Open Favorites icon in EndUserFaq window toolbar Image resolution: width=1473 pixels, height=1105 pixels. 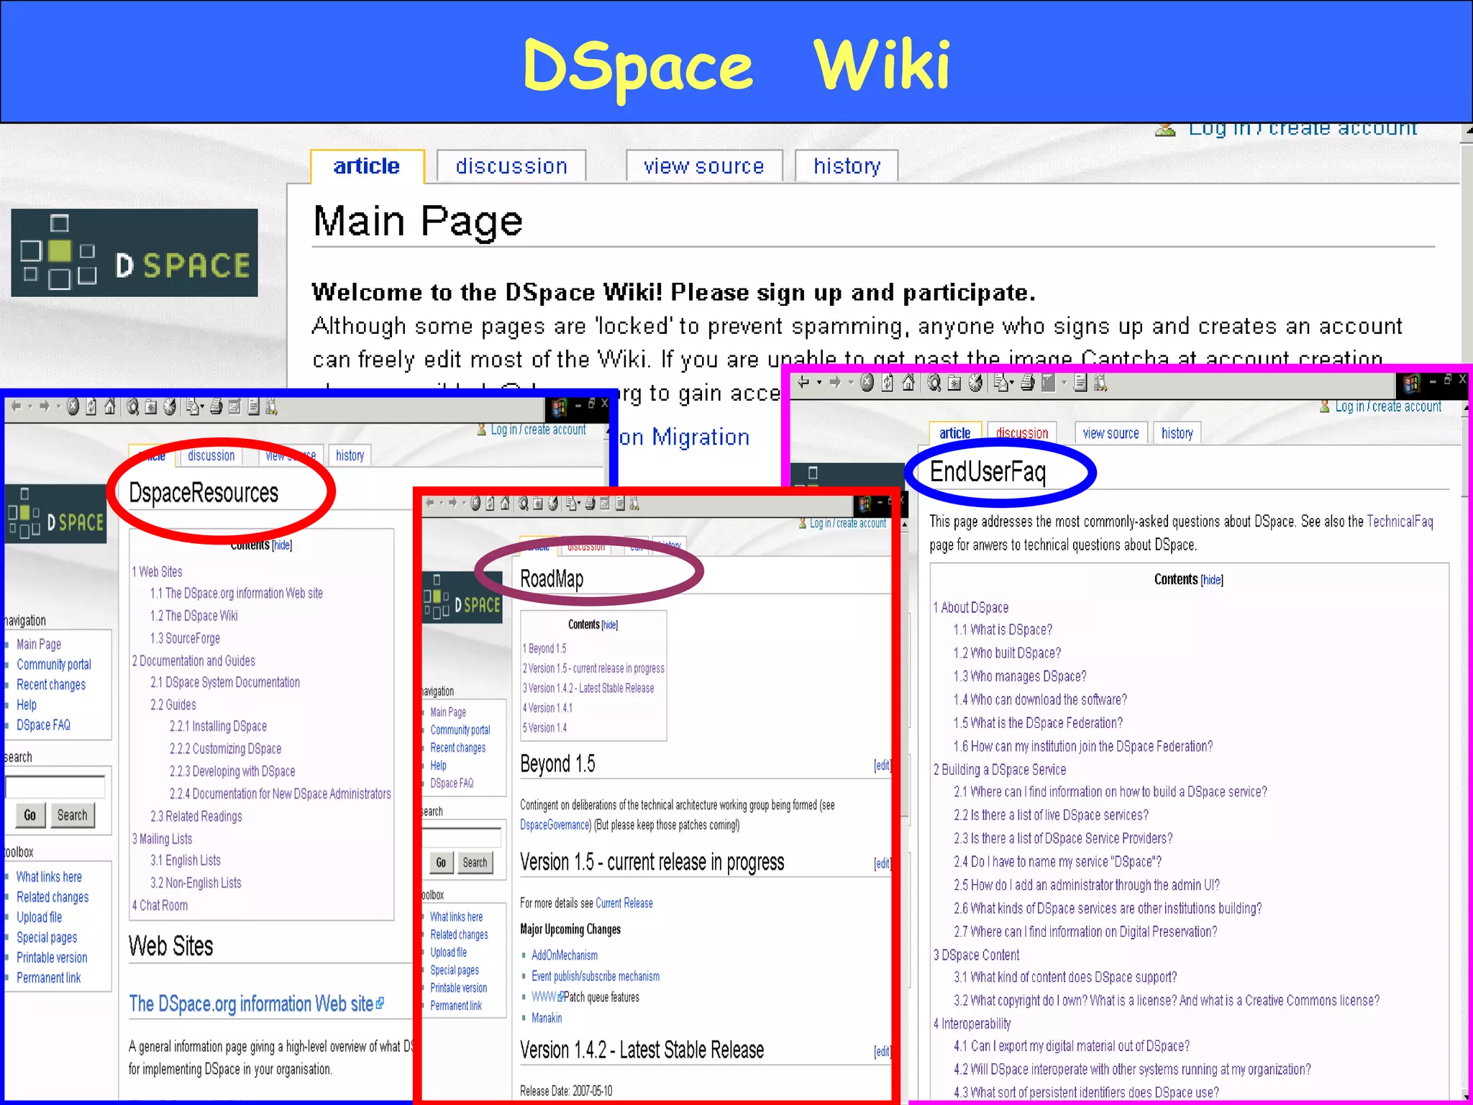tap(954, 383)
